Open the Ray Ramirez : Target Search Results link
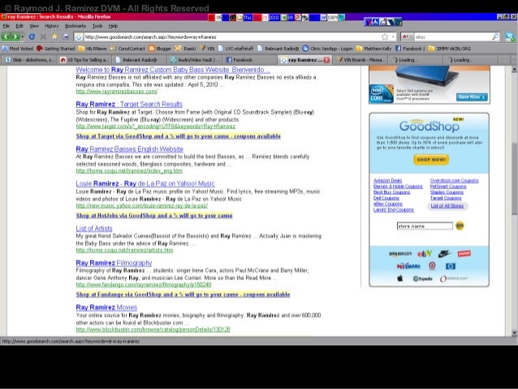This screenshot has width=518, height=389. 129,104
